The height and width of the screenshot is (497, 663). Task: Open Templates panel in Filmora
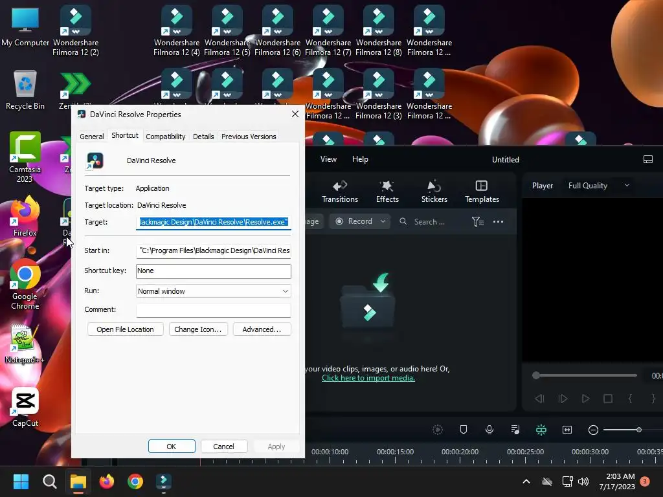tap(482, 192)
